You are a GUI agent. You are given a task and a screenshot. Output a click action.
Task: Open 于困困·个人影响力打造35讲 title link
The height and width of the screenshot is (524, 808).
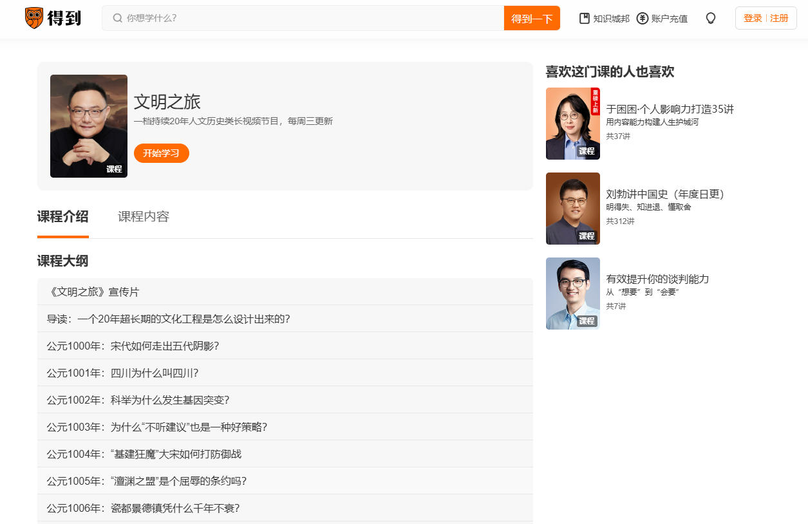[670, 109]
